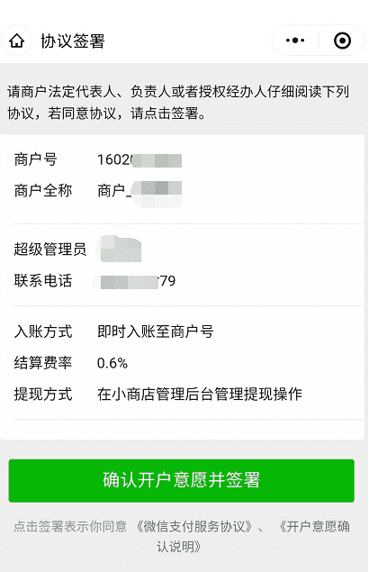
Task: Tap the 0.6% settlement rate value
Action: coord(112,363)
